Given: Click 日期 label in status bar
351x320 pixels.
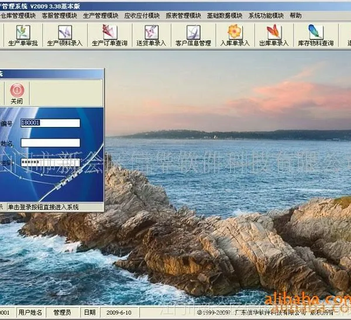Looking at the screenshot, I should (90, 312).
